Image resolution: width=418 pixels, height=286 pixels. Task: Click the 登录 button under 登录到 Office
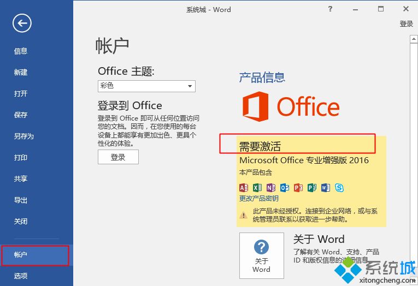coord(118,157)
